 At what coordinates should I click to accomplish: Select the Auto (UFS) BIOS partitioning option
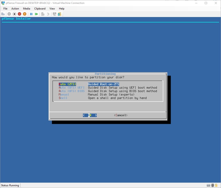(x=72, y=91)
